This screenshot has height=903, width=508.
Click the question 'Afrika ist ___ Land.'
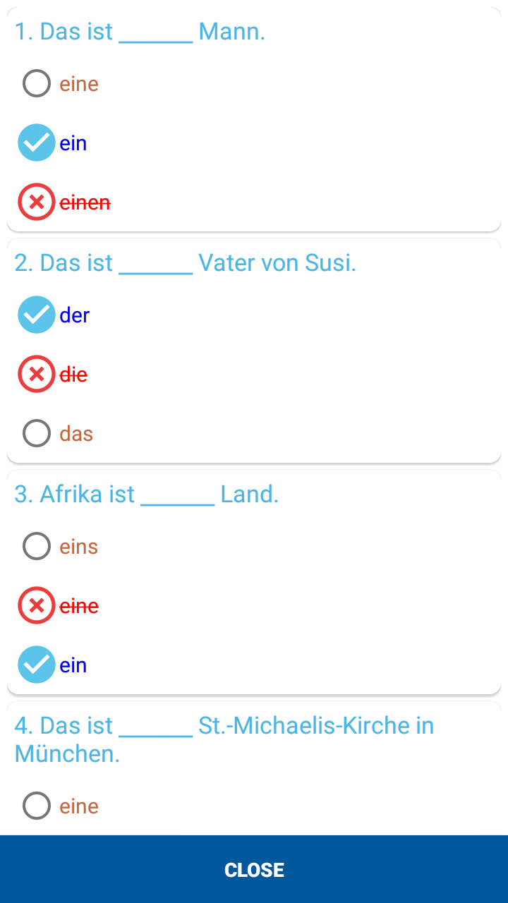147,495
